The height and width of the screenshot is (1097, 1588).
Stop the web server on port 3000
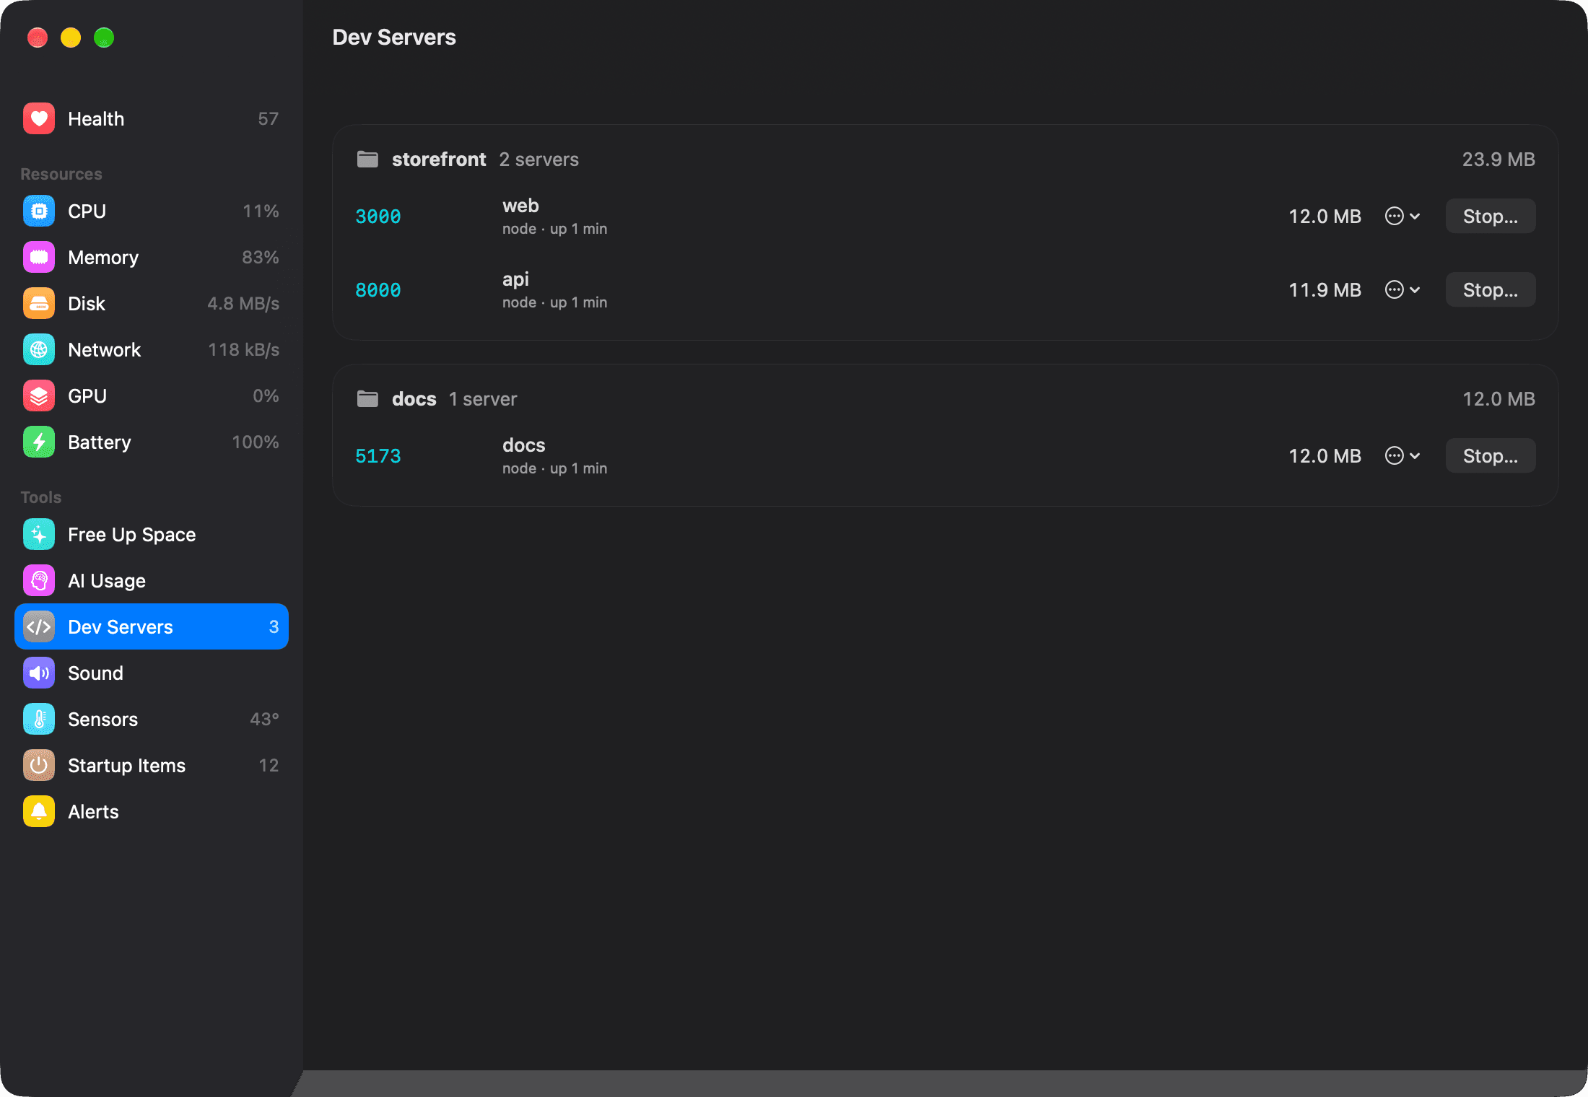point(1490,216)
